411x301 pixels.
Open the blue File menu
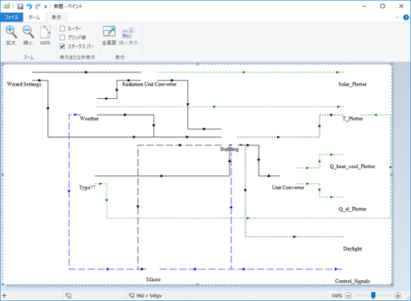[x=12, y=17]
